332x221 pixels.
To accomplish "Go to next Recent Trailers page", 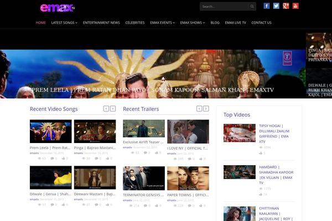I will [x=206, y=109].
